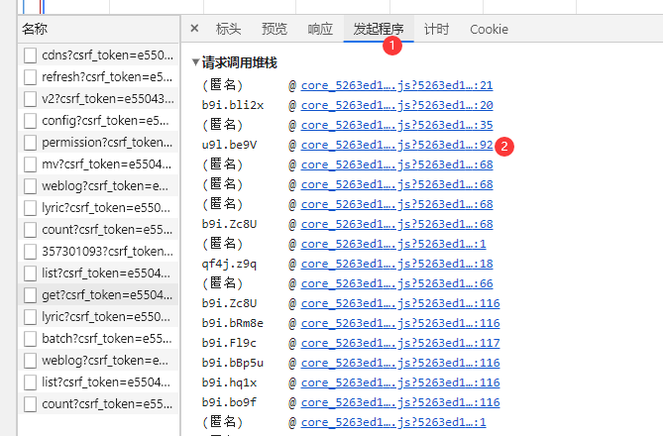Viewport: 663px width, 436px height.
Task: Open the 计时 tab
Action: [x=436, y=30]
